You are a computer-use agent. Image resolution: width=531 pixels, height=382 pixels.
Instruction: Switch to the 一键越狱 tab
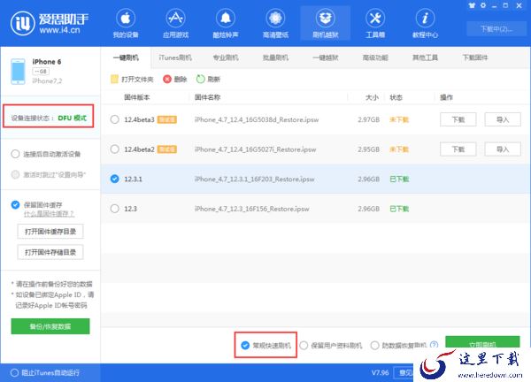tap(325, 57)
